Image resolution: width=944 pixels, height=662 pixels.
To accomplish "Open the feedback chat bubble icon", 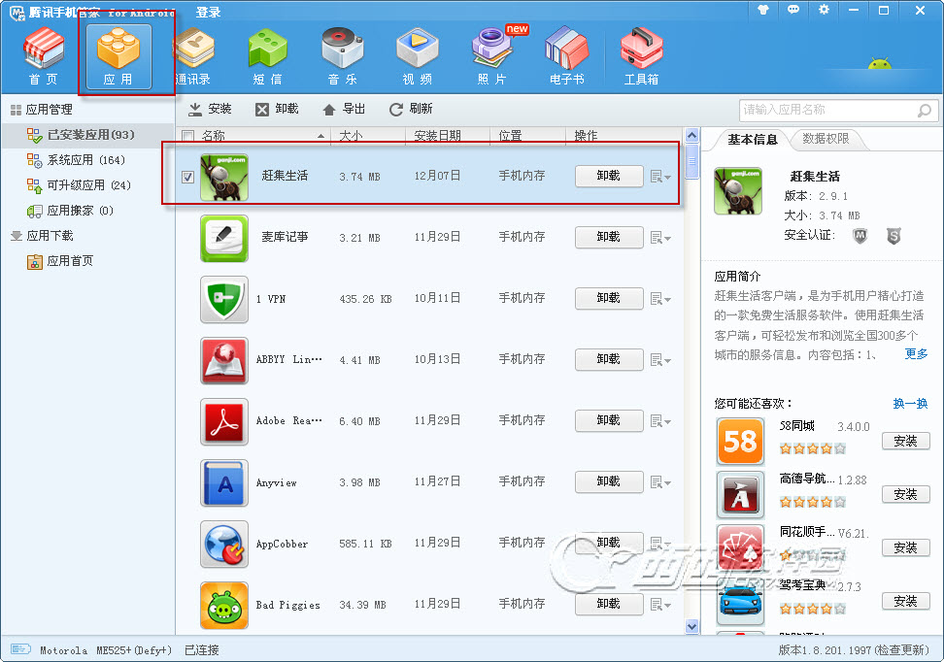I will tap(793, 10).
